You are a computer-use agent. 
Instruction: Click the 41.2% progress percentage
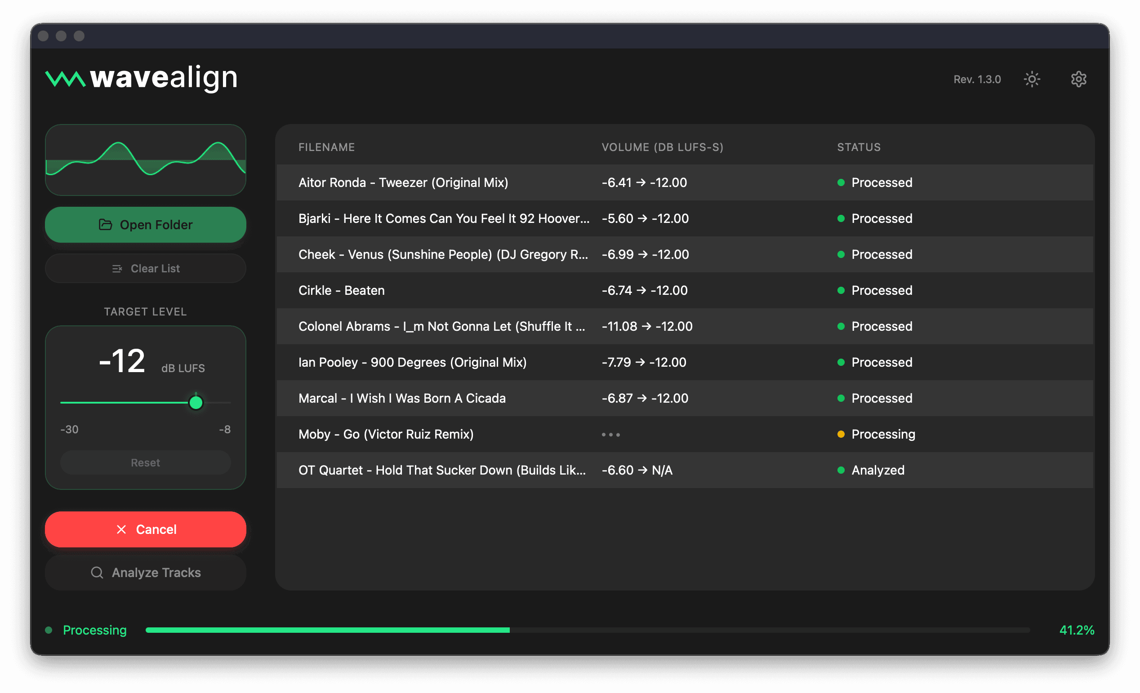point(1076,630)
